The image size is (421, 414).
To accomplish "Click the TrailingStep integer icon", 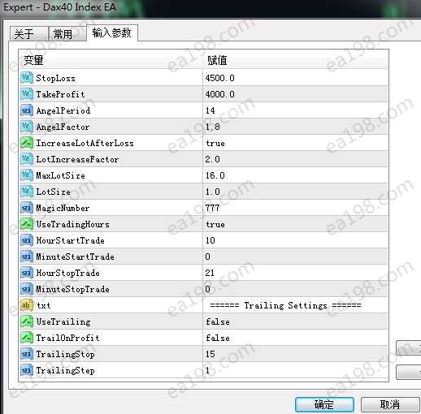I will point(27,370).
